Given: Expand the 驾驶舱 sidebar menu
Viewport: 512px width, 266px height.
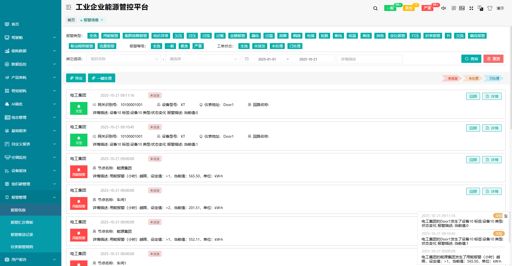Looking at the screenshot, I should 31,38.
